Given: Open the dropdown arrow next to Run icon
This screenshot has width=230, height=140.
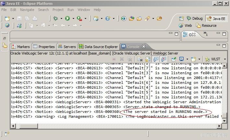Looking at the screenshot, I should coord(73,18).
